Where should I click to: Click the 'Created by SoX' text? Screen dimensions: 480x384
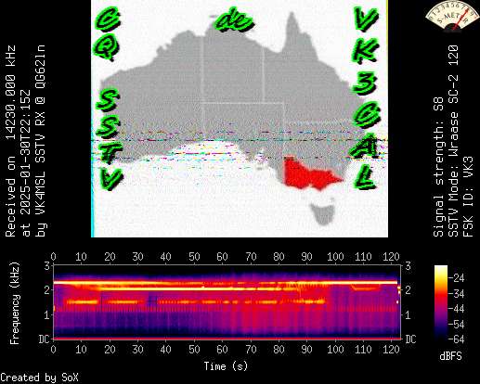[39, 378]
